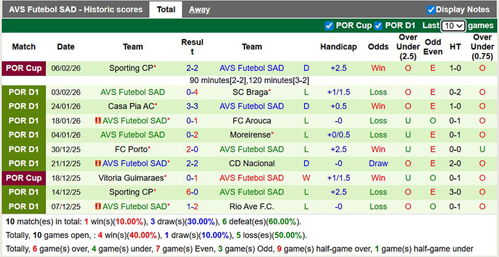
Task: Click the SC Braga team link
Action: point(249,92)
